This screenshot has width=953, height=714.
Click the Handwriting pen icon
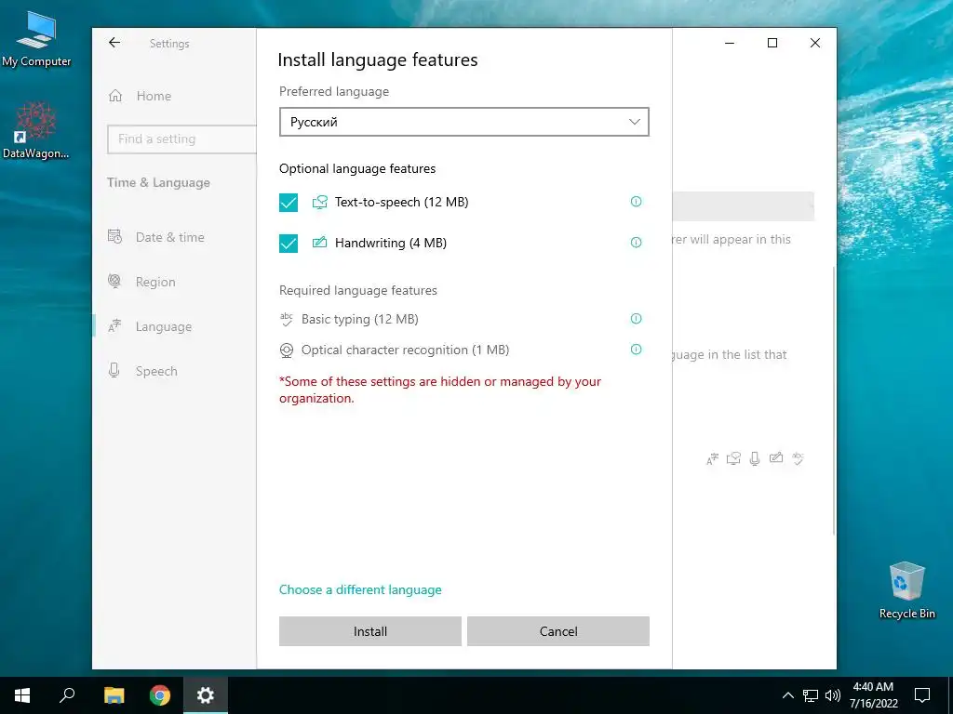tap(320, 243)
